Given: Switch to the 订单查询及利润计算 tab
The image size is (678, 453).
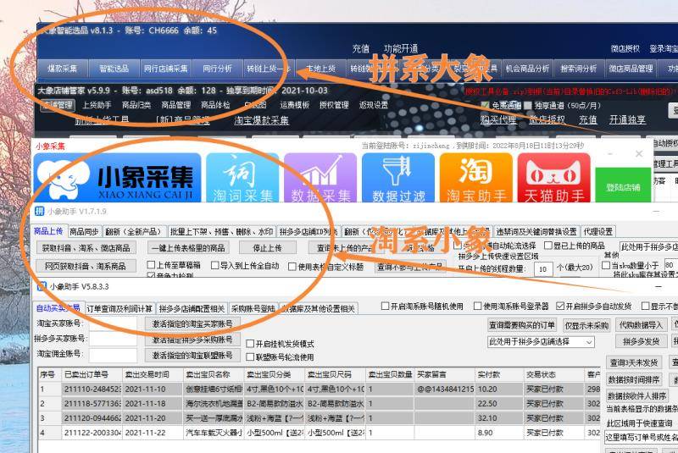Looking at the screenshot, I should [x=119, y=308].
